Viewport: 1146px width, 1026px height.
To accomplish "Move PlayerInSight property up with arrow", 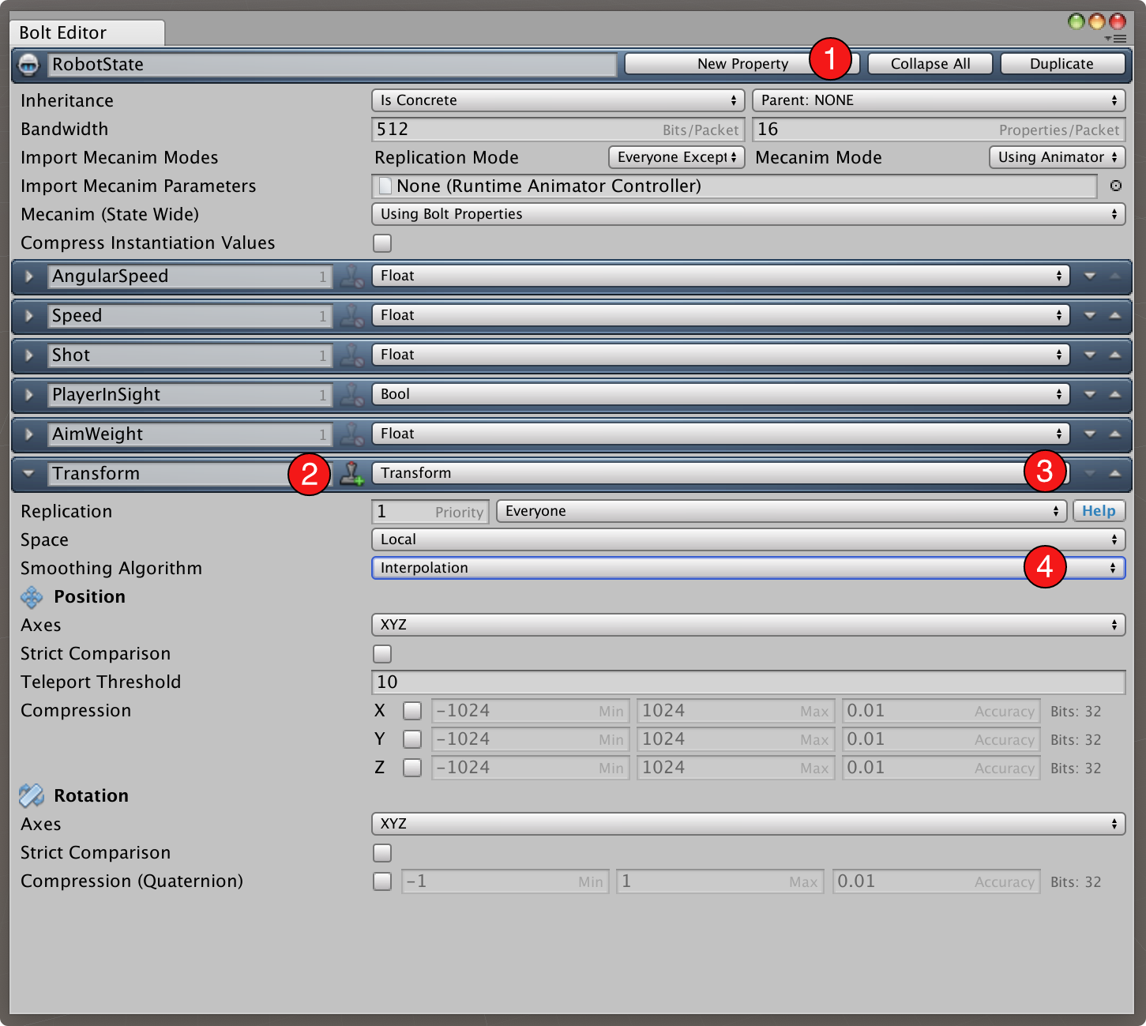I will (1115, 394).
